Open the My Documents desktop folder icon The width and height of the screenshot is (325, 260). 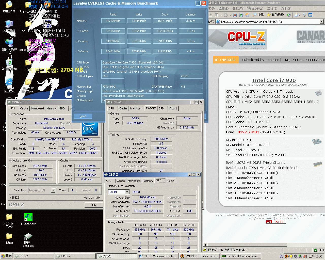[x=9, y=7]
